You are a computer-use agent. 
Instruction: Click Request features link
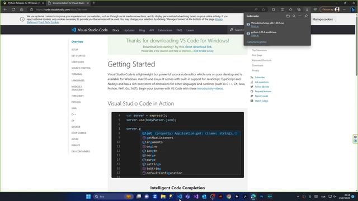pos(263,92)
